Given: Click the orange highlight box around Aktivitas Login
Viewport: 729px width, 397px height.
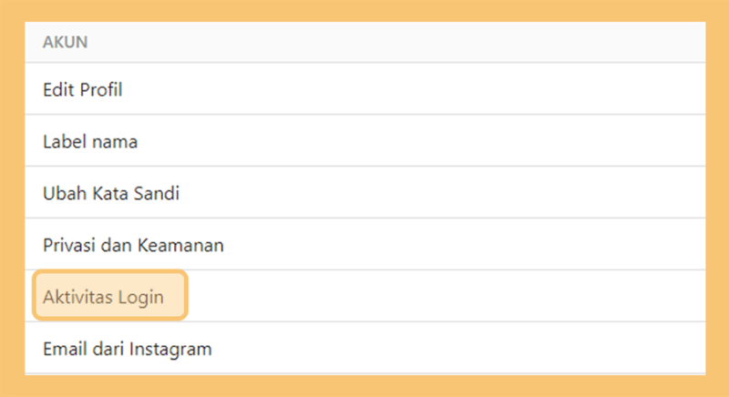Looking at the screenshot, I should coord(109,296).
